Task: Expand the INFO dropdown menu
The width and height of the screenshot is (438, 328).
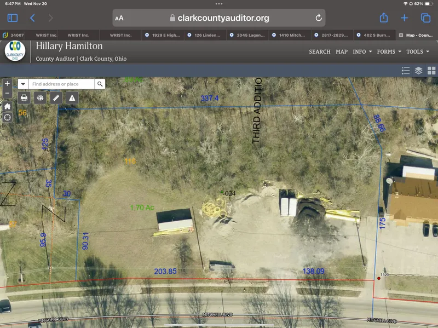Action: pos(362,51)
